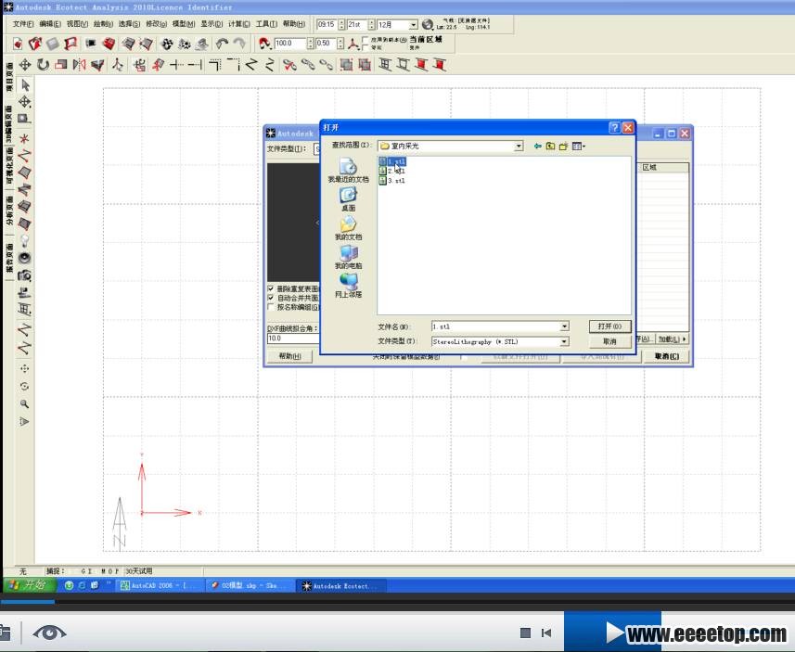
Task: Click the 打开(O) button
Action: [x=609, y=326]
